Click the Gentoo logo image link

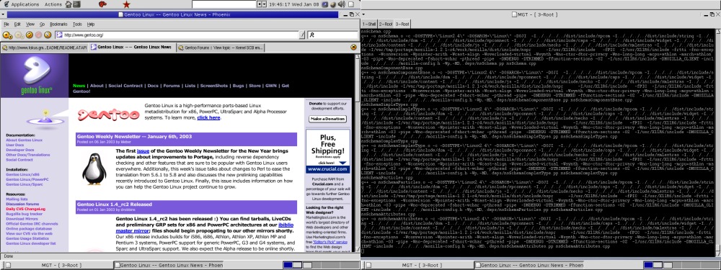pos(35,76)
